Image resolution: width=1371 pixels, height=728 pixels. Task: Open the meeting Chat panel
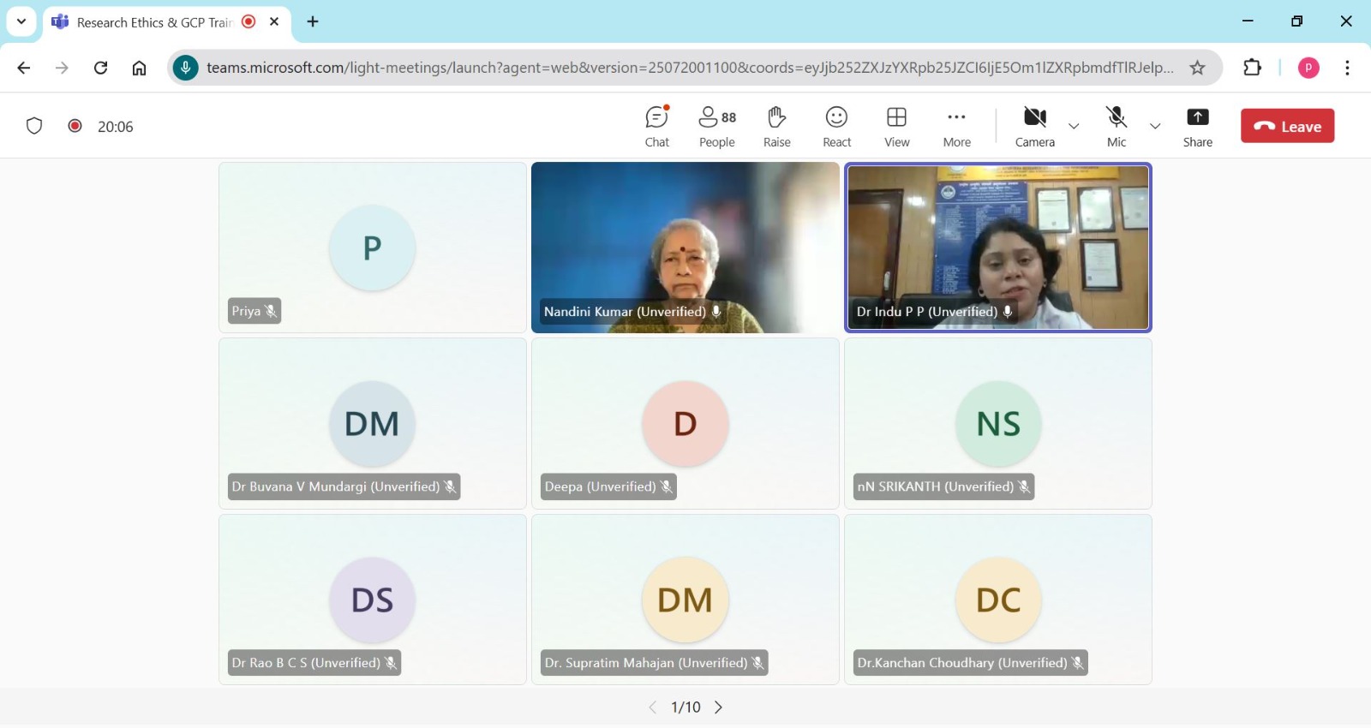[x=656, y=126]
